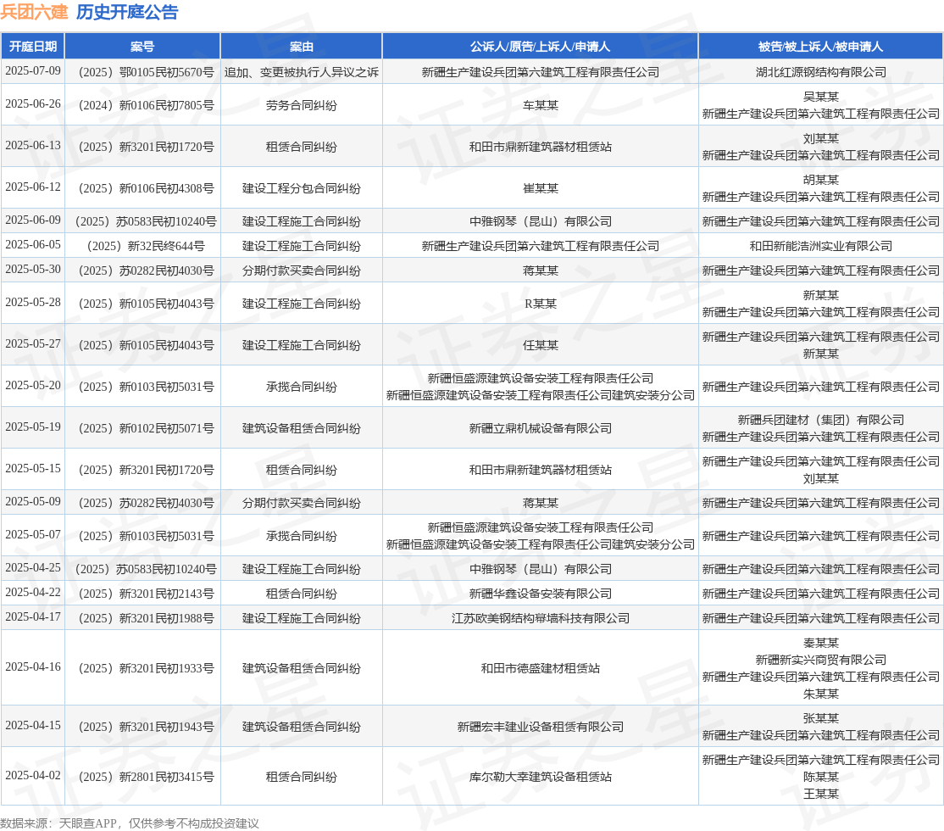
Task: Click plaintiff 新疆宏丰建业设备租赁有限公司
Action: pos(540,728)
